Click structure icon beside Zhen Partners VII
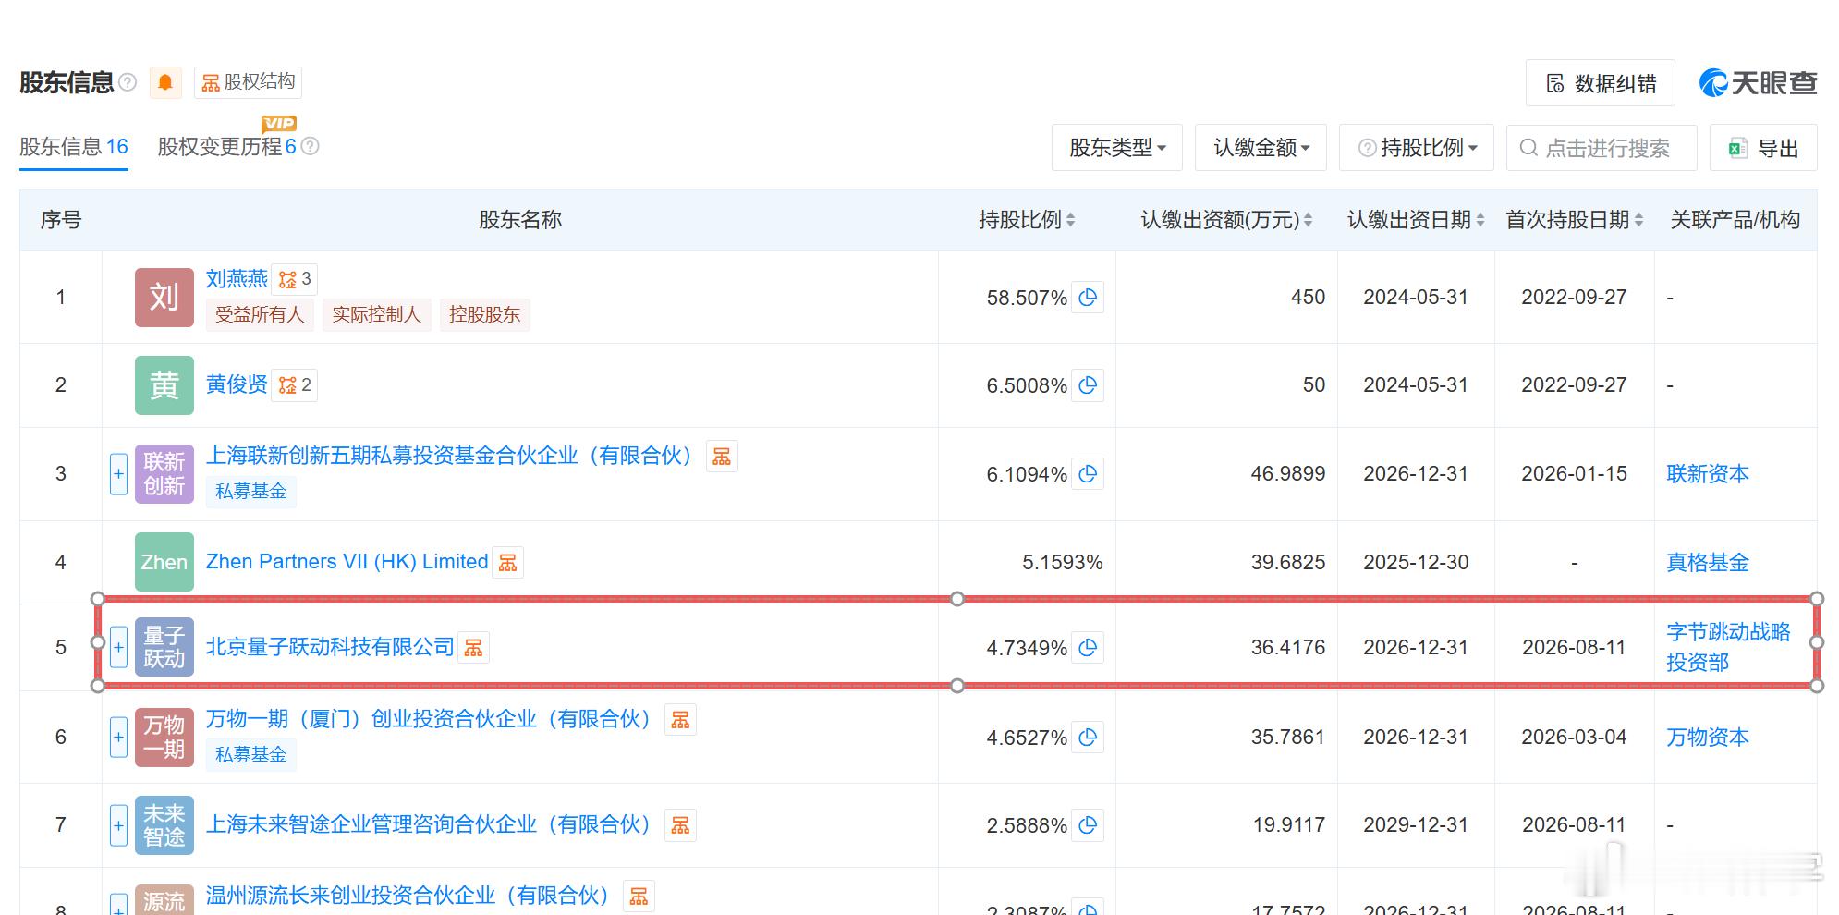The image size is (1839, 915). pyautogui.click(x=508, y=562)
